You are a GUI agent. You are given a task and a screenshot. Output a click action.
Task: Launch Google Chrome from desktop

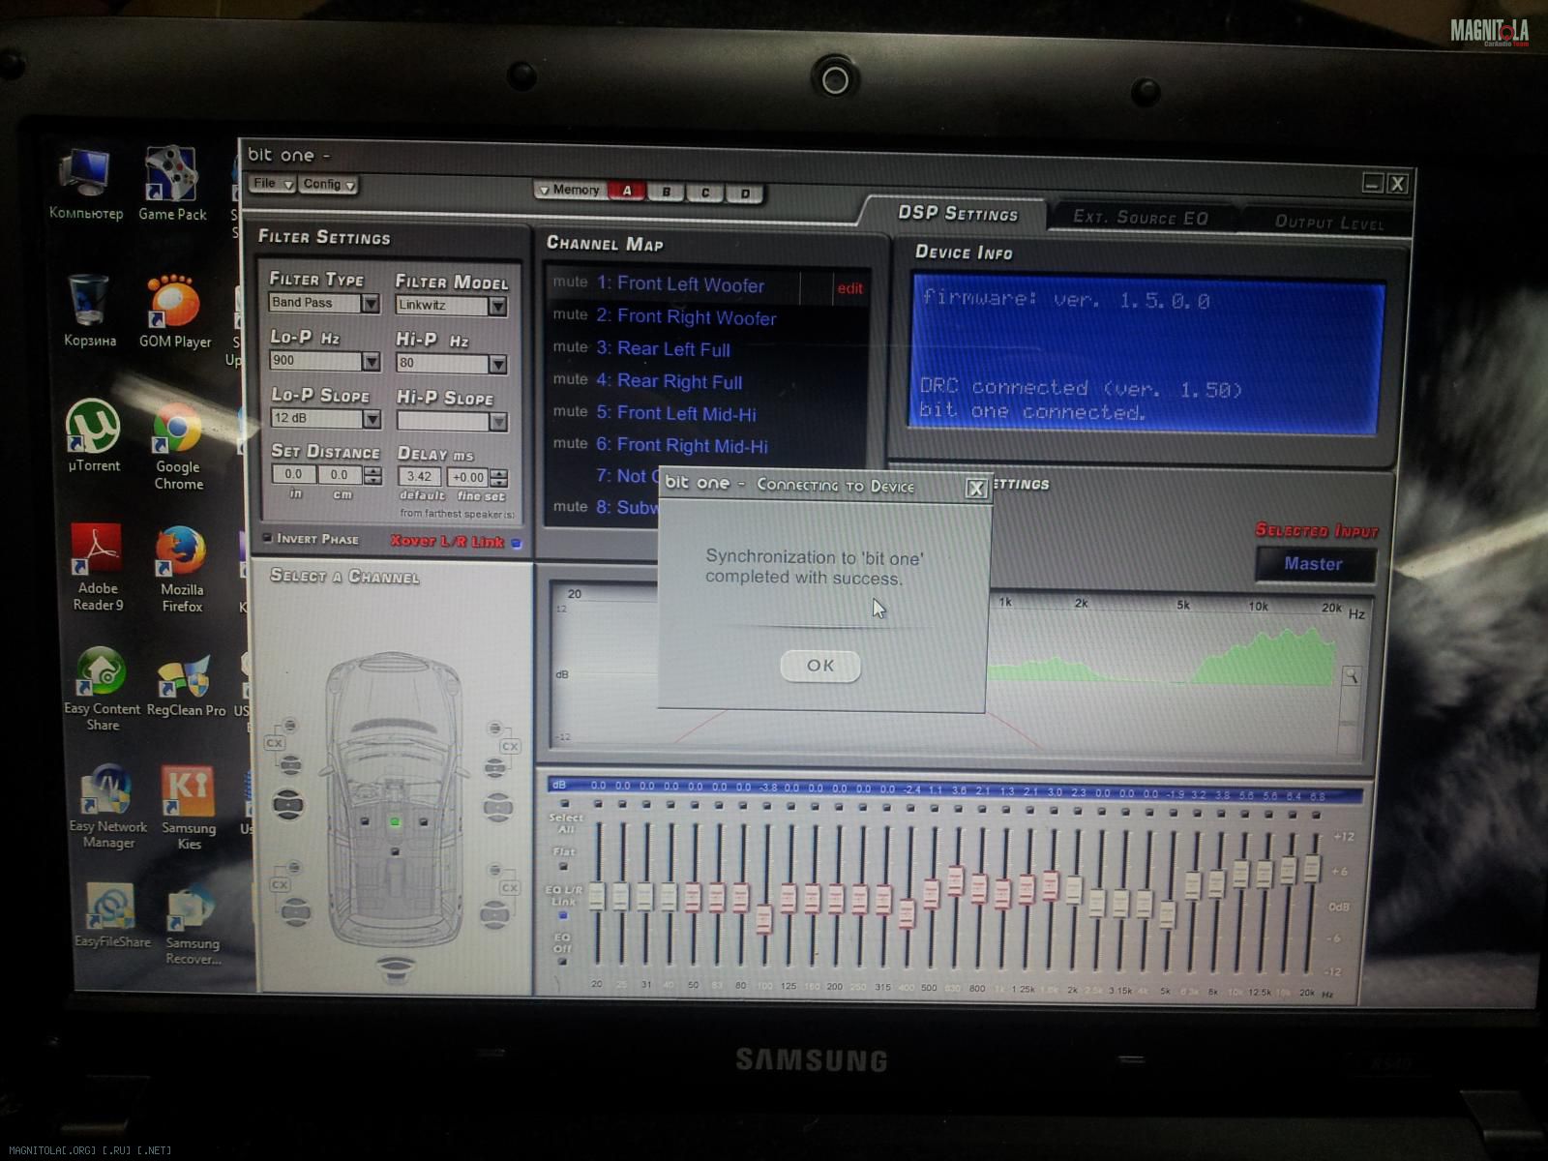pos(178,446)
